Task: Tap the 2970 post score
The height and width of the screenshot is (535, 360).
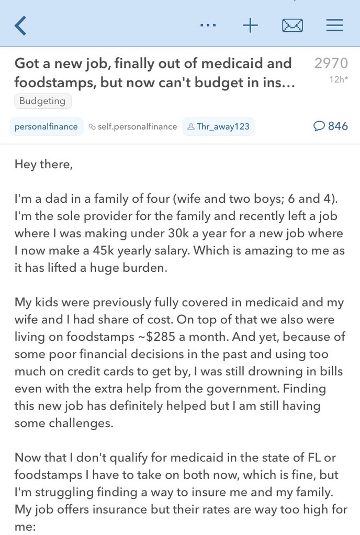Action: [331, 63]
